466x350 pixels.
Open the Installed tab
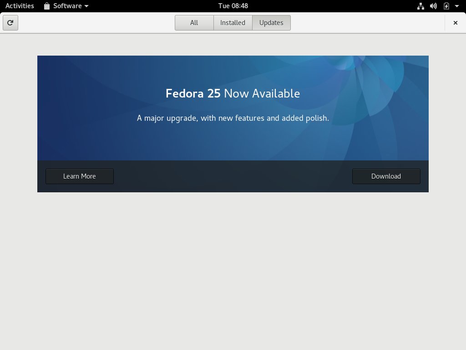click(x=233, y=23)
